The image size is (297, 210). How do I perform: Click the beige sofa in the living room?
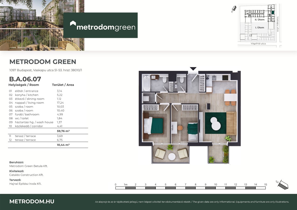coord(231,123)
